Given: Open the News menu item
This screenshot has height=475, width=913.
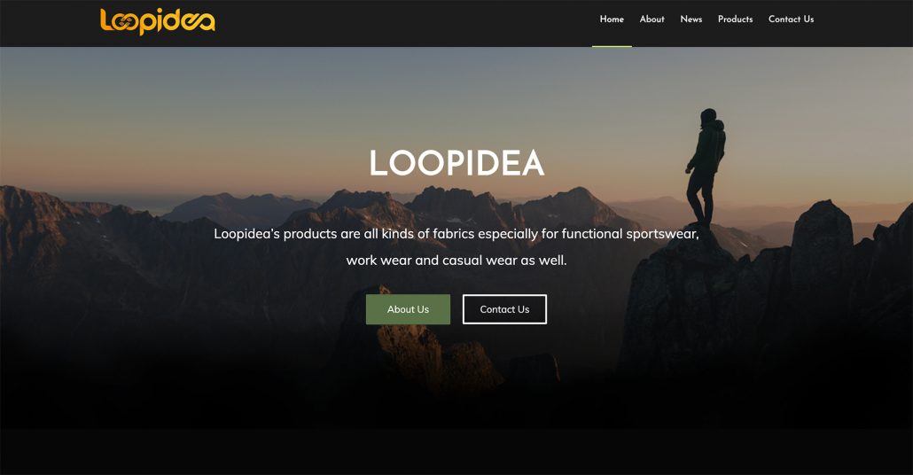Looking at the screenshot, I should pos(691,19).
